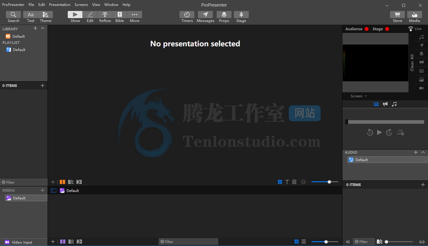This screenshot has width=428, height=246.
Task: Toggle the Stage screen indicator
Action: [x=387, y=29]
